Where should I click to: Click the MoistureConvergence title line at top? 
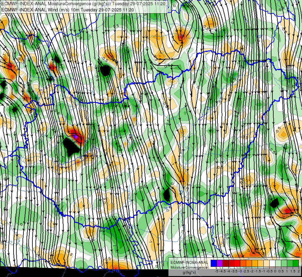[83, 4]
